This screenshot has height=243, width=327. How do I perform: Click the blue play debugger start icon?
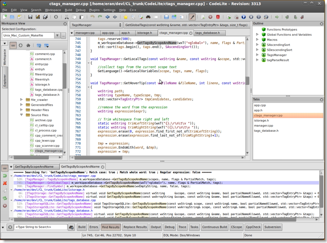pos(243,17)
